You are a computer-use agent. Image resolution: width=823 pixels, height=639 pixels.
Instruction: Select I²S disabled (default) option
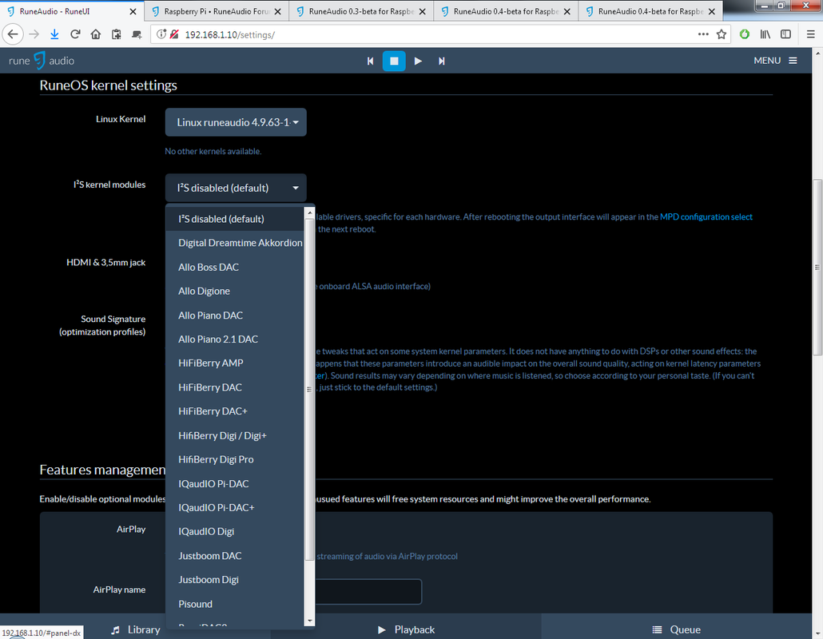235,219
